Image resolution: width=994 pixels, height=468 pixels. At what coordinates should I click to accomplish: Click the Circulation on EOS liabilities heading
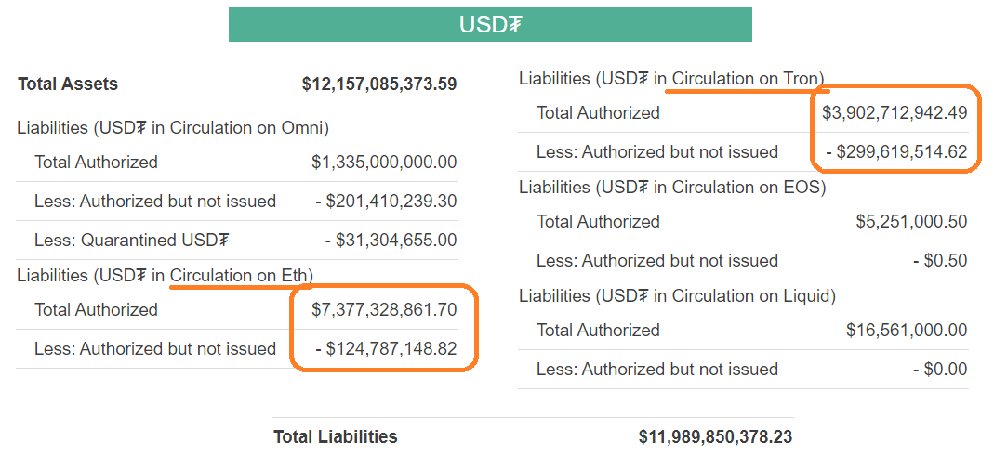tap(672, 187)
